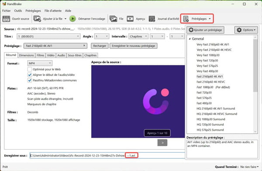The image size is (262, 171).
Task: Select Very Fast 2160p60 4K AV1 preset
Action: 213,44
